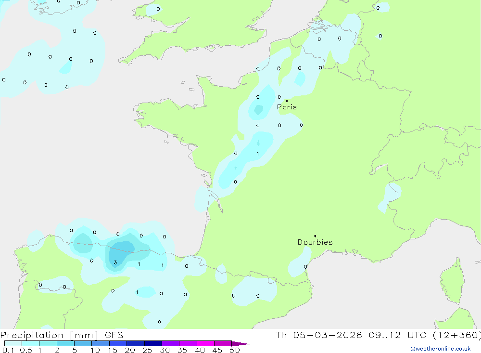Click the '25' legend scale label
Image resolution: width=481 pixels, height=353 pixels.
click(147, 350)
